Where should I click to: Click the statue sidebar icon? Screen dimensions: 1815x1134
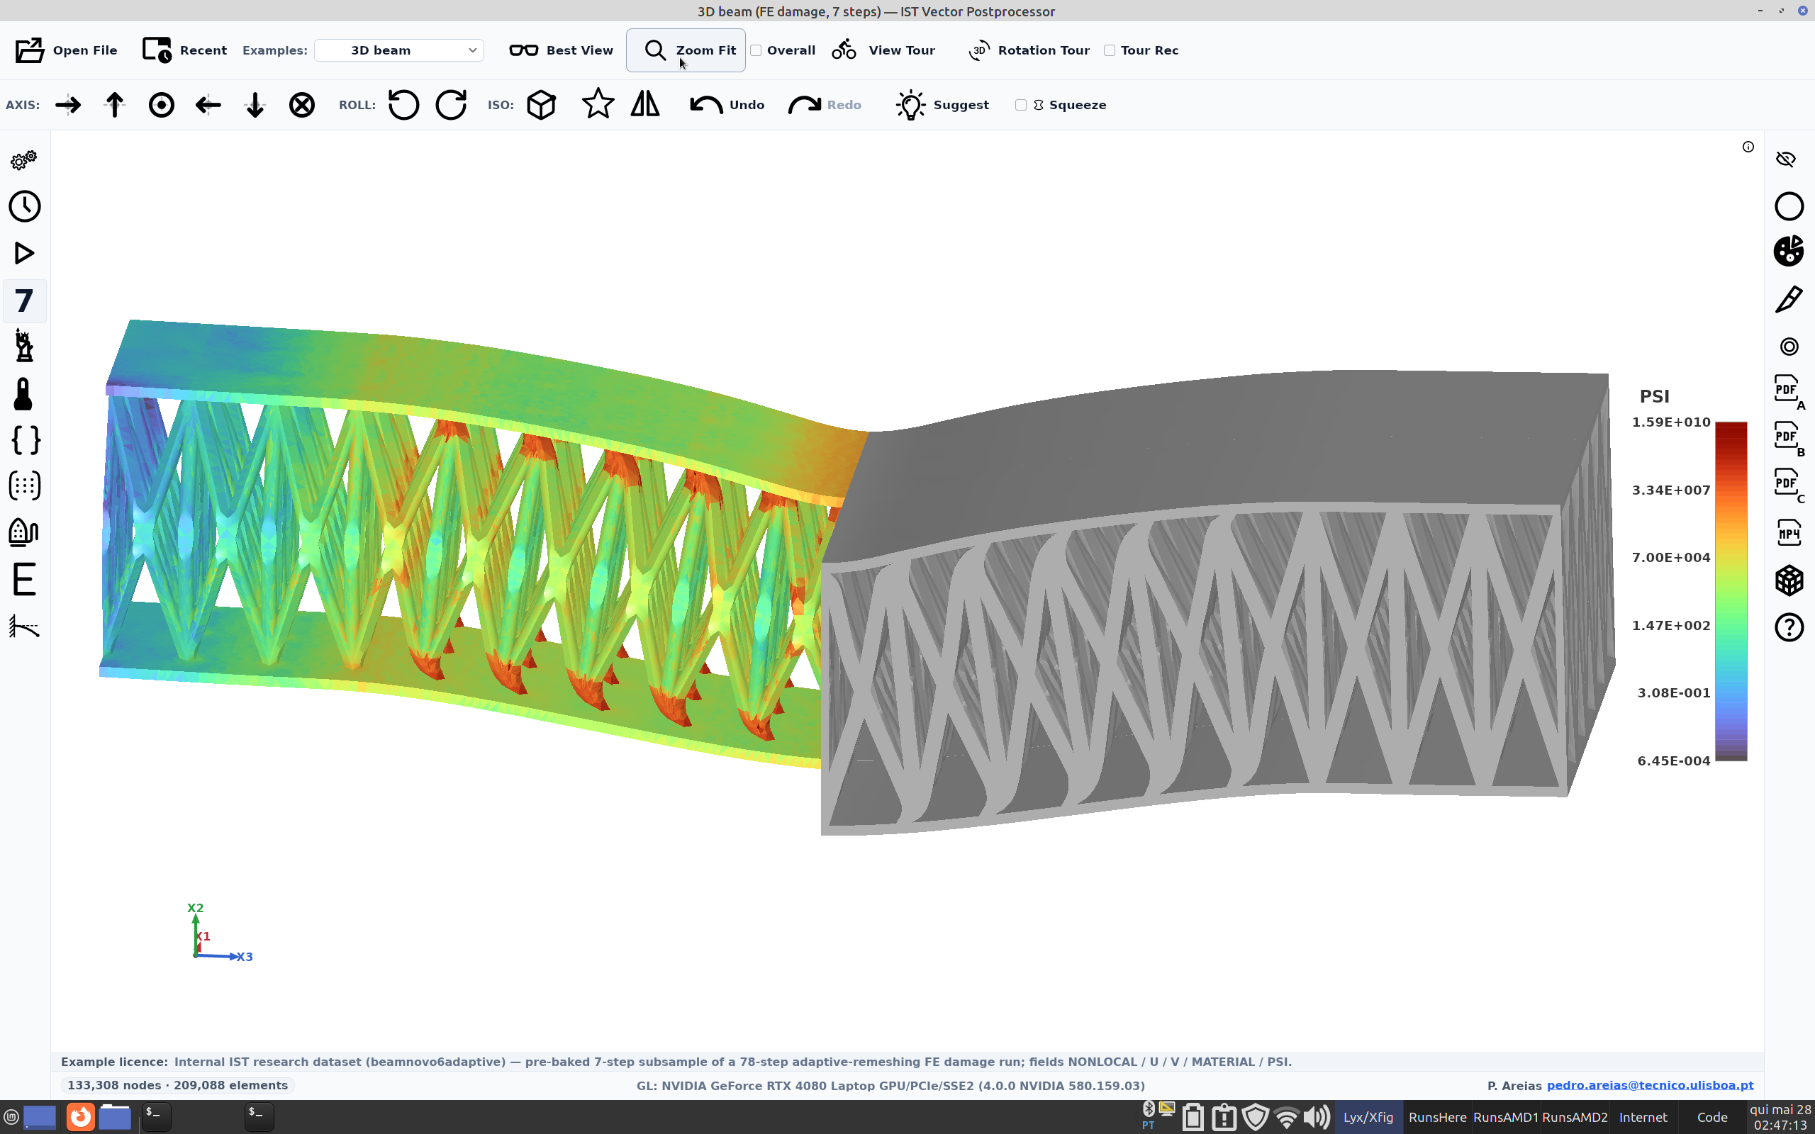[24, 347]
